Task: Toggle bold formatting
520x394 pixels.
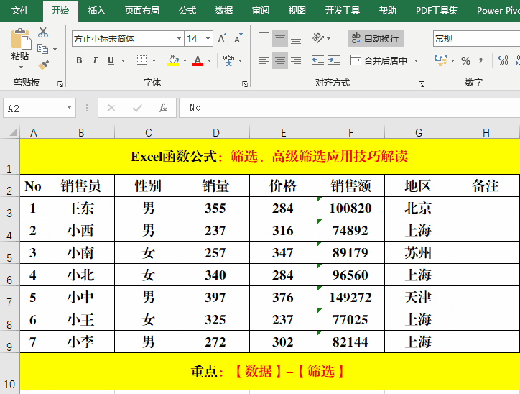Action: coord(79,60)
